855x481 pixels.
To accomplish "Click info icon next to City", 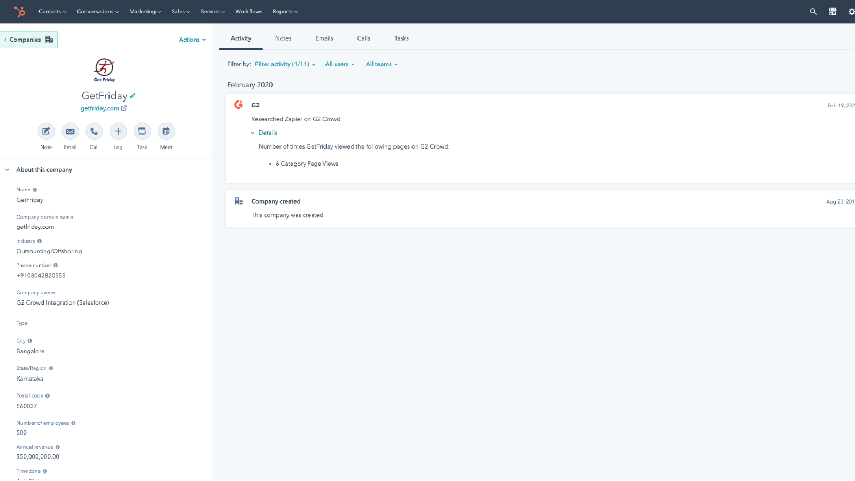I will (x=30, y=341).
